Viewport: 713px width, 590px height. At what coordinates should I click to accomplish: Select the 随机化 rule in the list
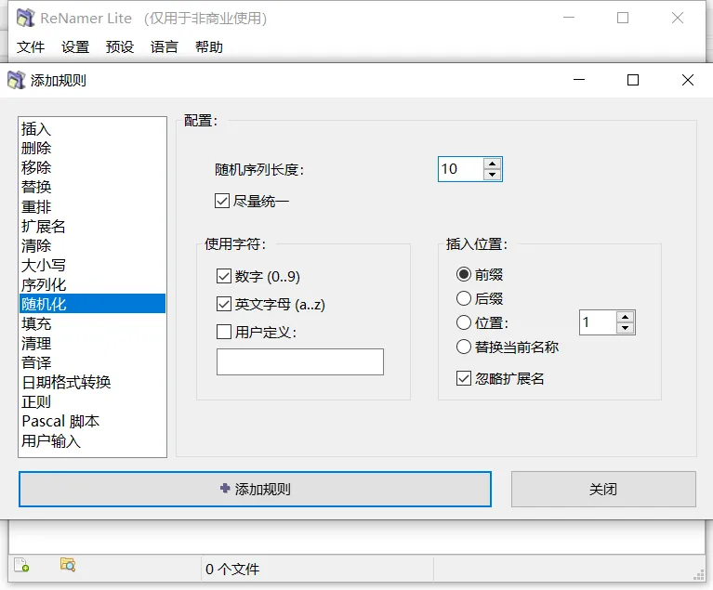click(92, 304)
